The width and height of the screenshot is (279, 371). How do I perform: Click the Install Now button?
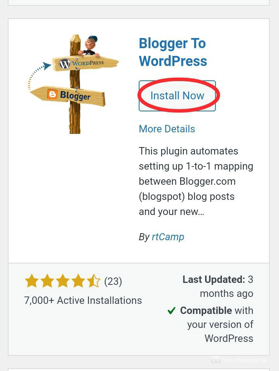tap(177, 96)
